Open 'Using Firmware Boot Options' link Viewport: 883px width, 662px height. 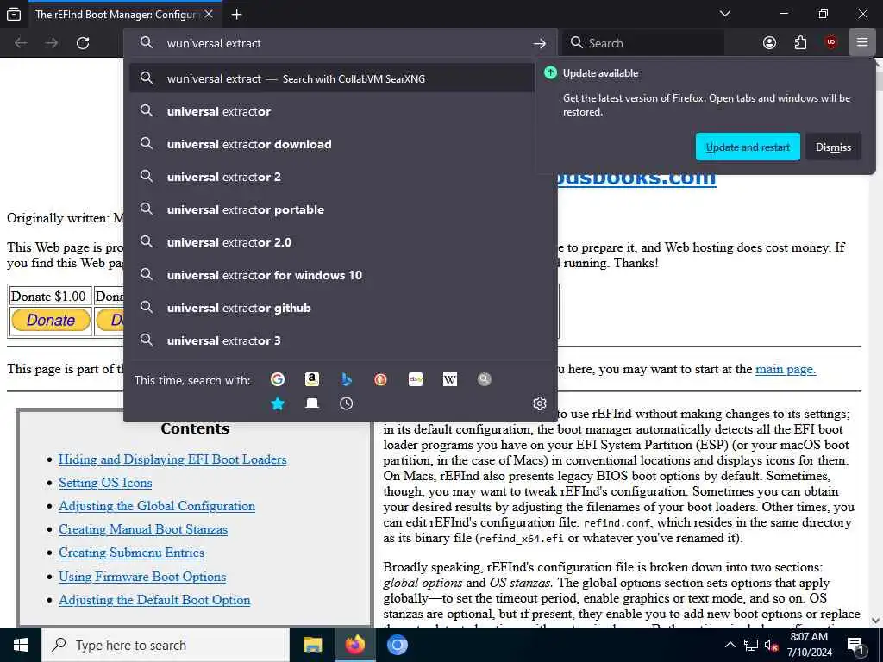point(142,577)
